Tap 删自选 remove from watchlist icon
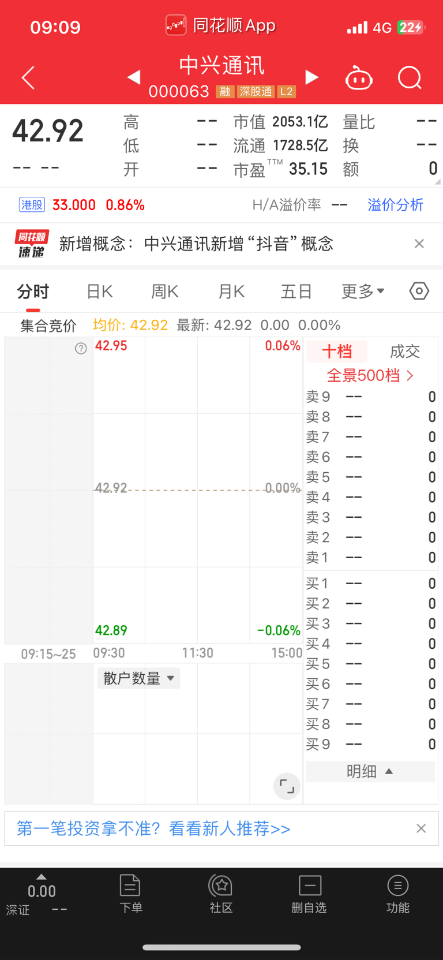This screenshot has height=960, width=443. [309, 894]
